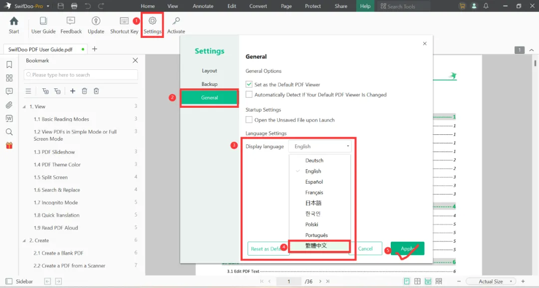Click the Apply button

[407, 249]
